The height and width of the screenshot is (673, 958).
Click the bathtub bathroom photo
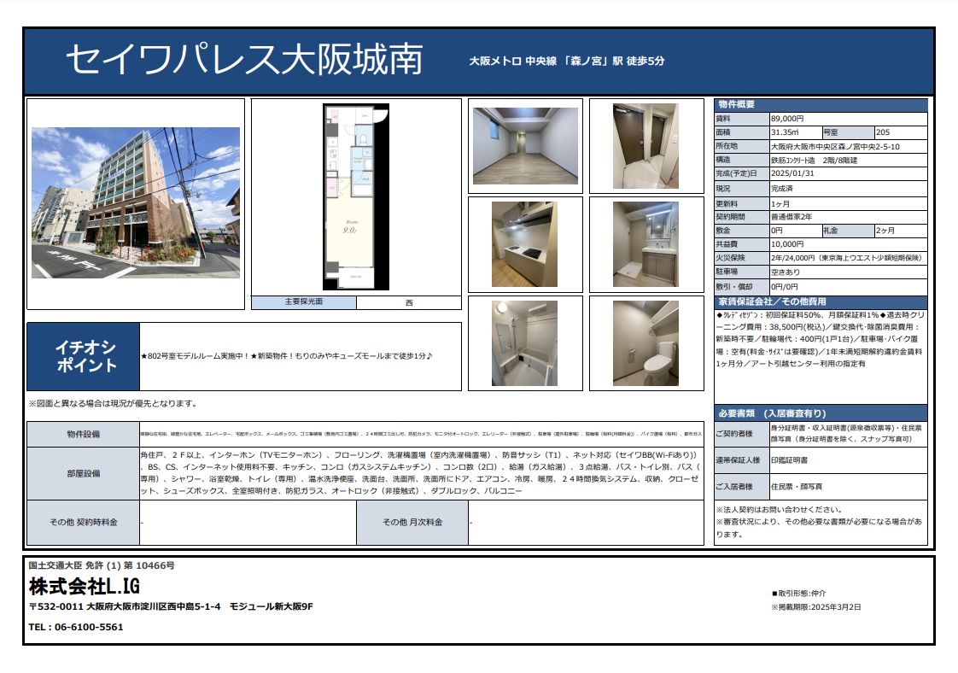[x=525, y=342]
